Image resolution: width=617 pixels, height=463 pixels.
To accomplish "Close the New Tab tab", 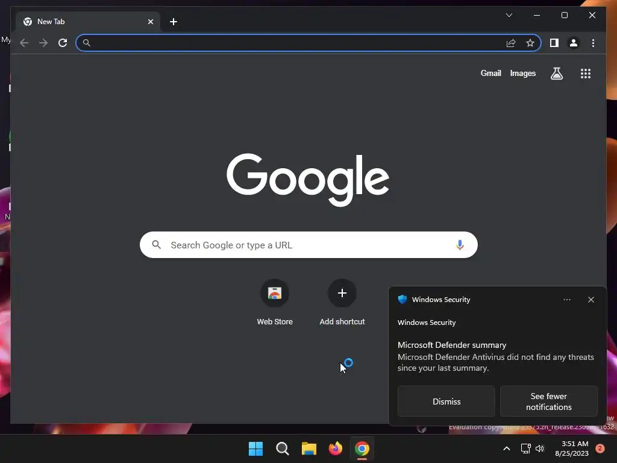I will (150, 22).
